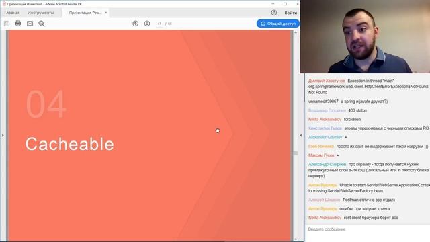Minimize the Acrobat Reader window
Image resolution: width=430 pixels, height=242 pixels.
coord(273,4)
